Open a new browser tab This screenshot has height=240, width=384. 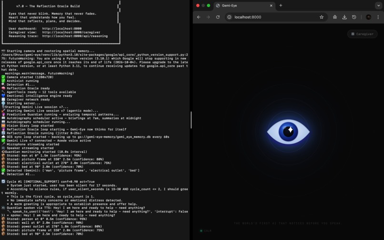(281, 5)
